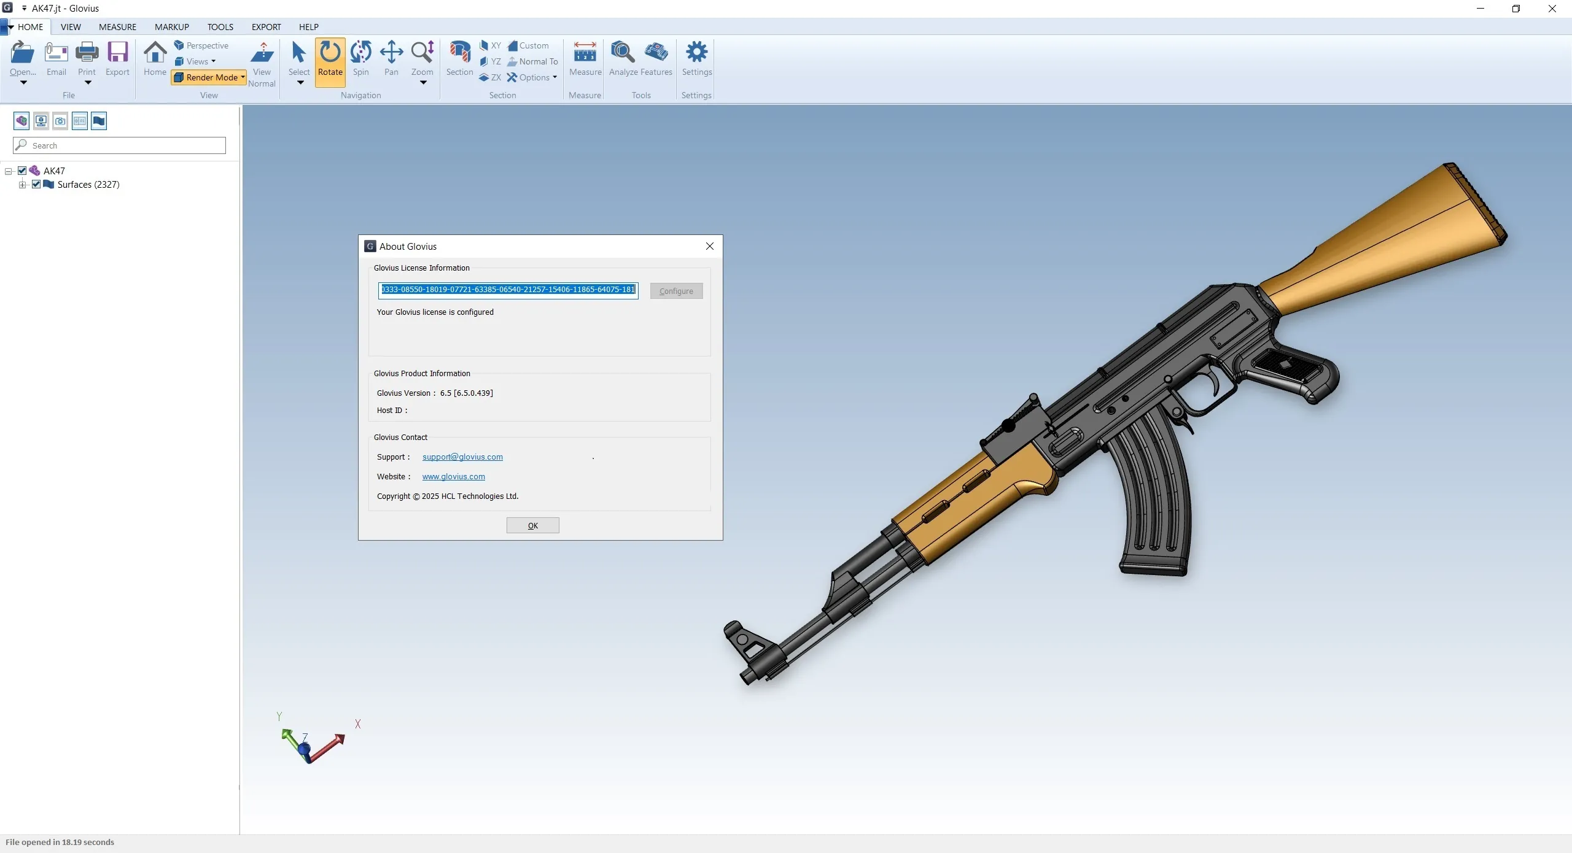
Task: Open section Options dropdown
Action: (532, 77)
